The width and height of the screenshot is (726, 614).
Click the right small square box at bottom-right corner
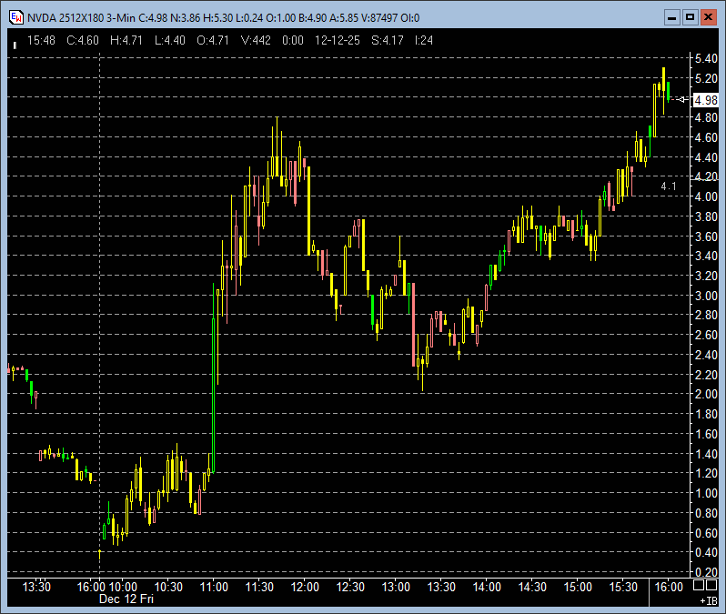[712, 583]
